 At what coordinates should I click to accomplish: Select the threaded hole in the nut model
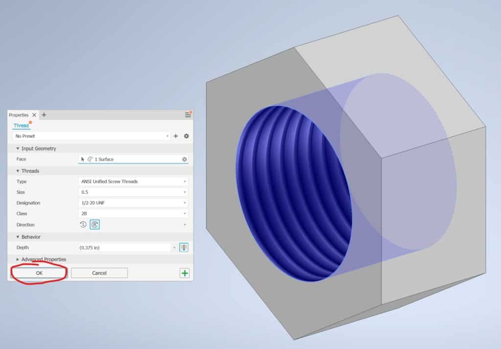(x=294, y=193)
